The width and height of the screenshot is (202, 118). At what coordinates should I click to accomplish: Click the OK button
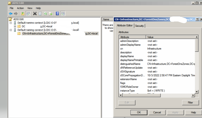tap(139, 112)
